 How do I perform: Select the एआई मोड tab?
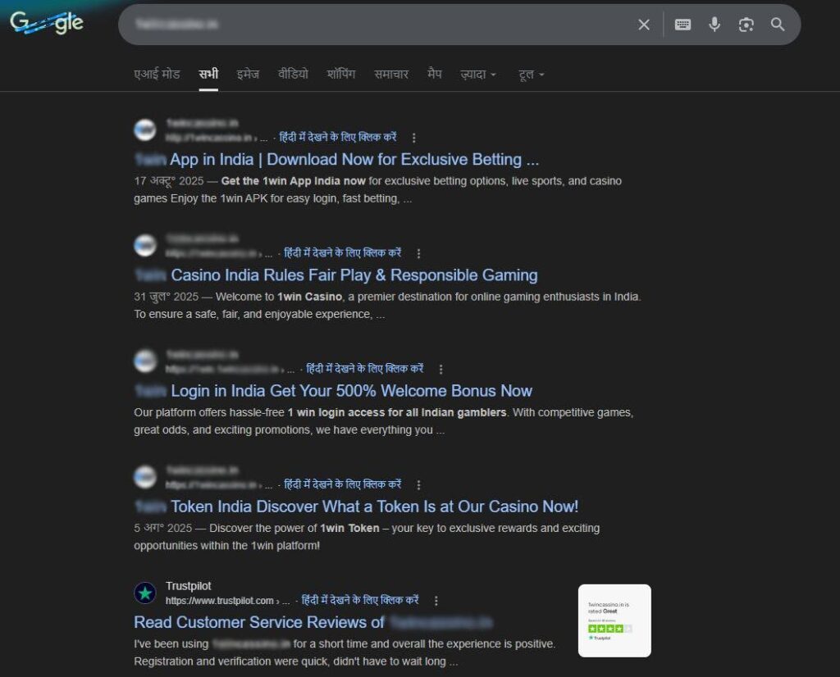(157, 74)
